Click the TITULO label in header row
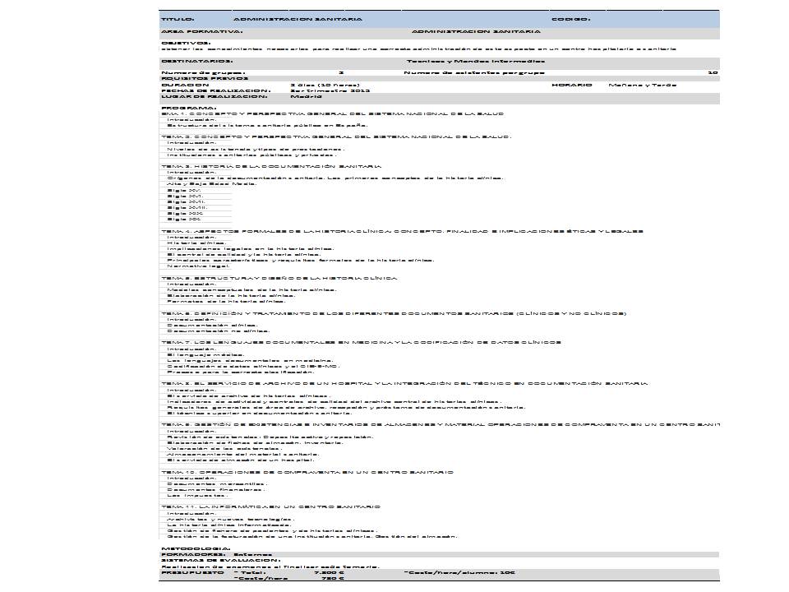This screenshot has width=789, height=592. click(x=178, y=18)
